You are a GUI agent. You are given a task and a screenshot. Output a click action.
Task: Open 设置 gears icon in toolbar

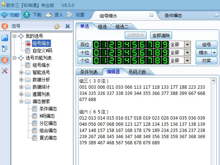click(x=70, y=15)
